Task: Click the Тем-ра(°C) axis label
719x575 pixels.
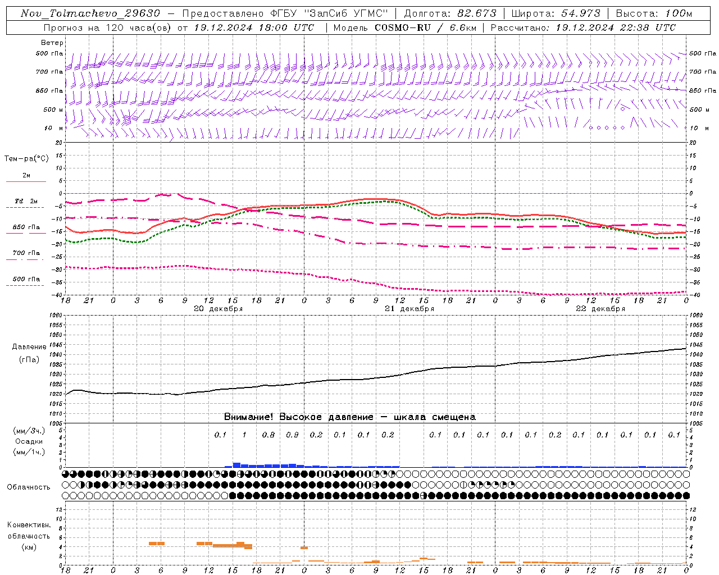Action: 26,159
